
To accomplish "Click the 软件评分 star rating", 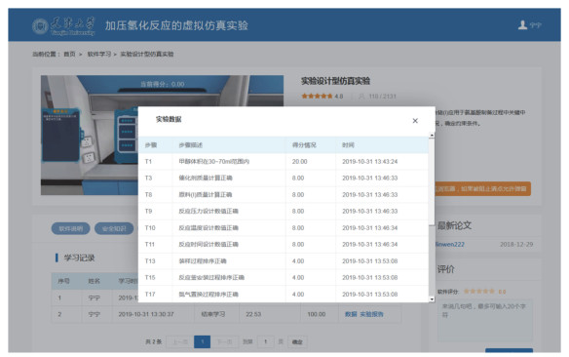I will [479, 292].
